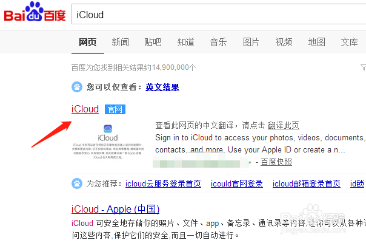Click the paw icon beside 为您推荐

(77, 183)
